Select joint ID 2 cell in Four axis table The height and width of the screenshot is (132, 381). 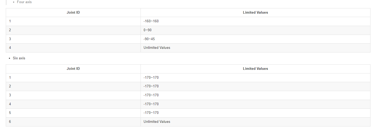(x=73, y=30)
